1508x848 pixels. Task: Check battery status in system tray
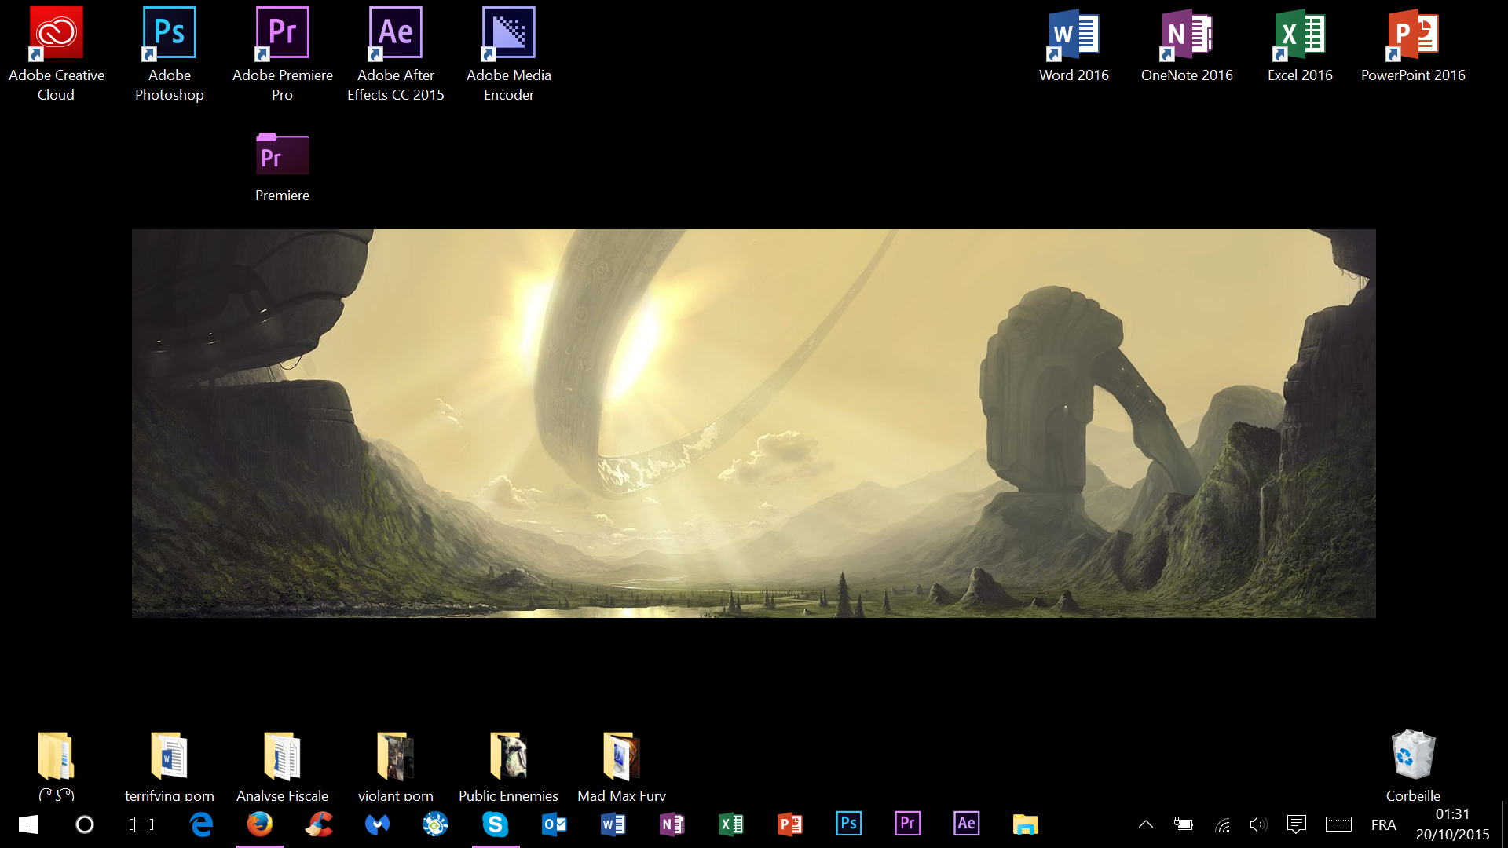[x=1184, y=824]
